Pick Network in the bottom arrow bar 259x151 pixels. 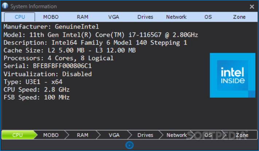tap(177, 135)
